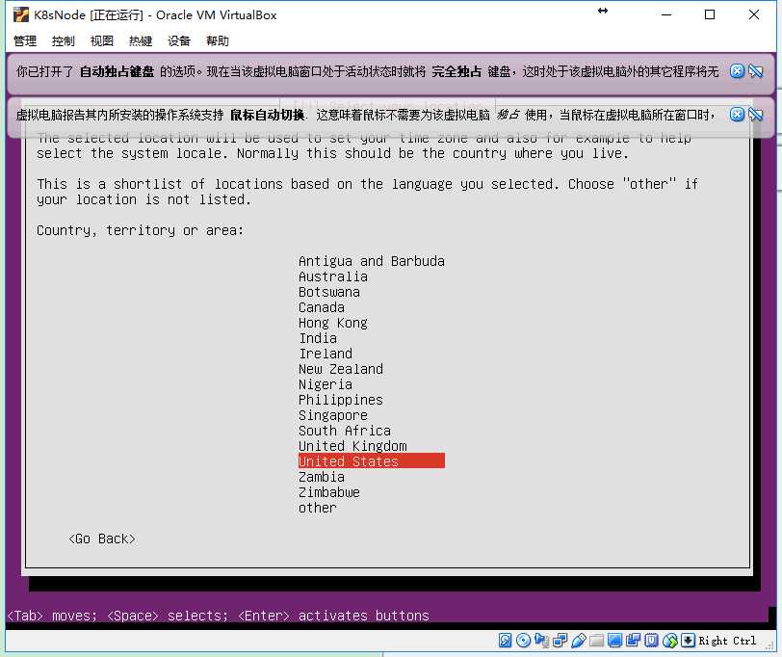The image size is (782, 657).
Task: Click the CPU virtualization indicator
Action: tap(651, 641)
